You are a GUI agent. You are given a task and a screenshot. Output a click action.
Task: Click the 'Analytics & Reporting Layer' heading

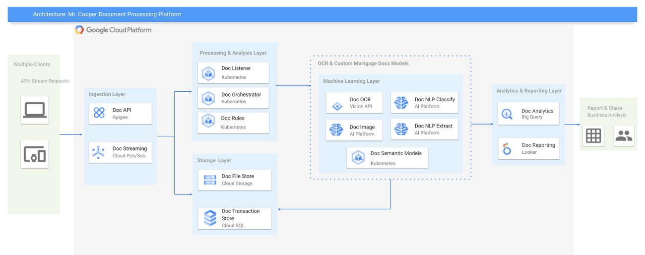coord(529,91)
